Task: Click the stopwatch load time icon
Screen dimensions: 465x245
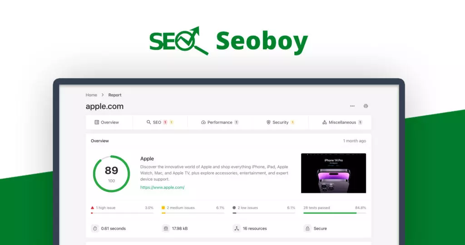Action: pos(95,229)
